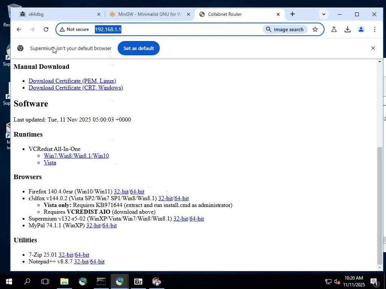Download 7-Zip 25.01 32-bit

click(x=66, y=255)
